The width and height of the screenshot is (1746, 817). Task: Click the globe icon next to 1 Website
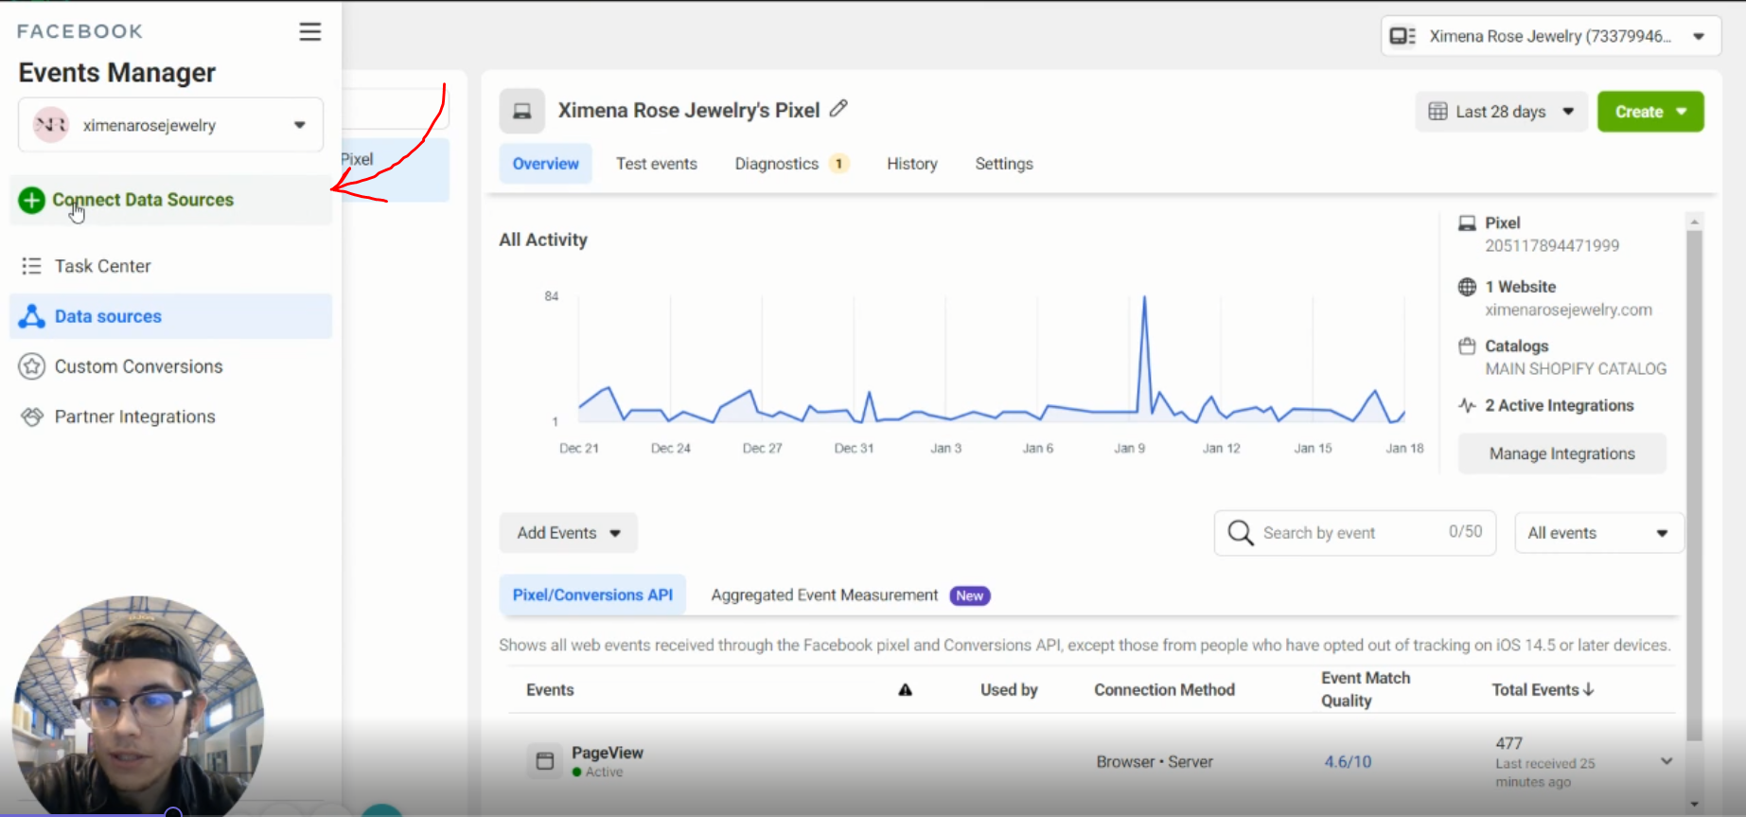[x=1467, y=287]
